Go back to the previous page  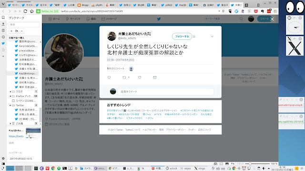[x=3, y=11]
